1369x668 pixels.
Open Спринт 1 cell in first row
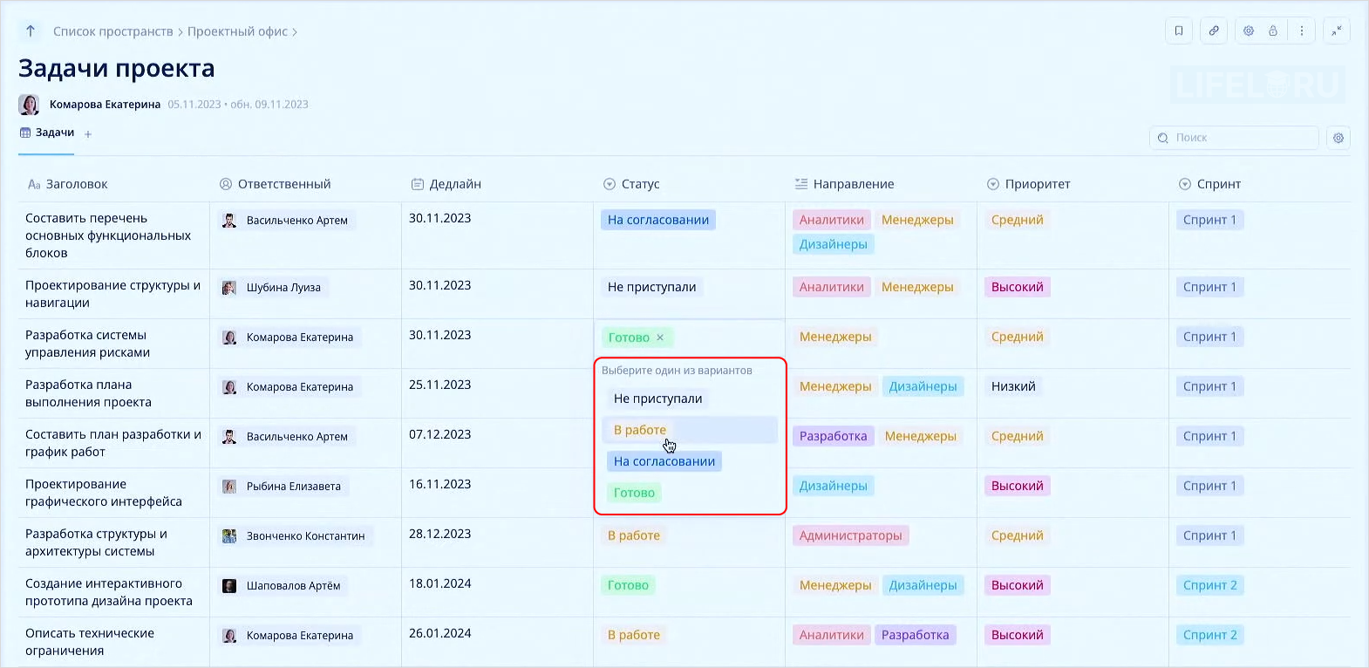pos(1210,220)
